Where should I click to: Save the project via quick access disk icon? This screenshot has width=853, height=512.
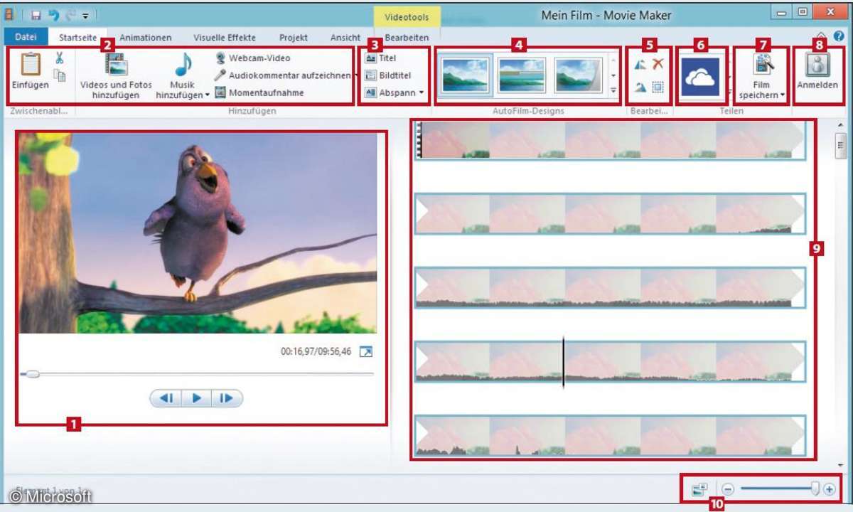tap(36, 14)
